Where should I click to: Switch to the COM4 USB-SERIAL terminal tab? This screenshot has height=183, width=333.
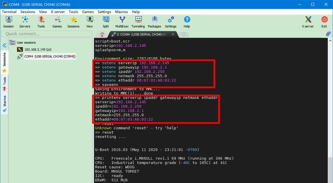pyautogui.click(x=141, y=34)
